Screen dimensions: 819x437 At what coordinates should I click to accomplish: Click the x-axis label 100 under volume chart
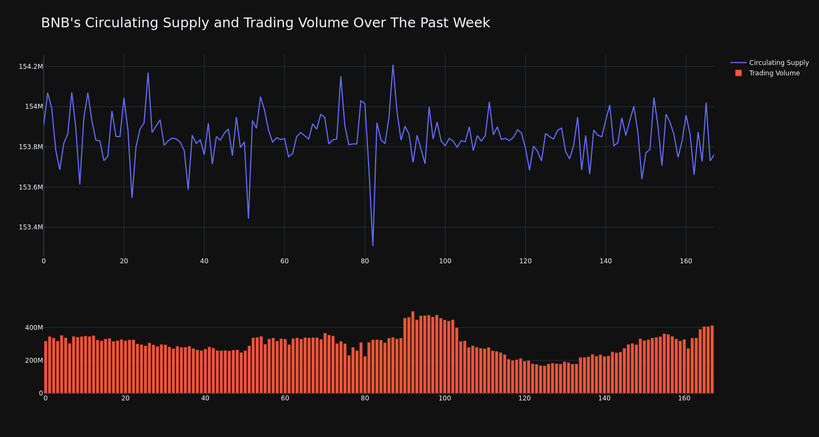click(x=445, y=398)
